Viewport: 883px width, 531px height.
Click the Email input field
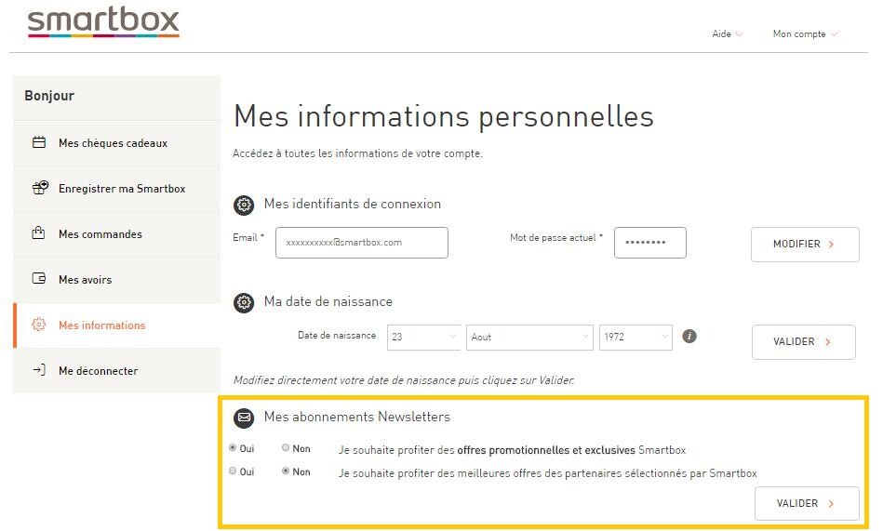362,243
